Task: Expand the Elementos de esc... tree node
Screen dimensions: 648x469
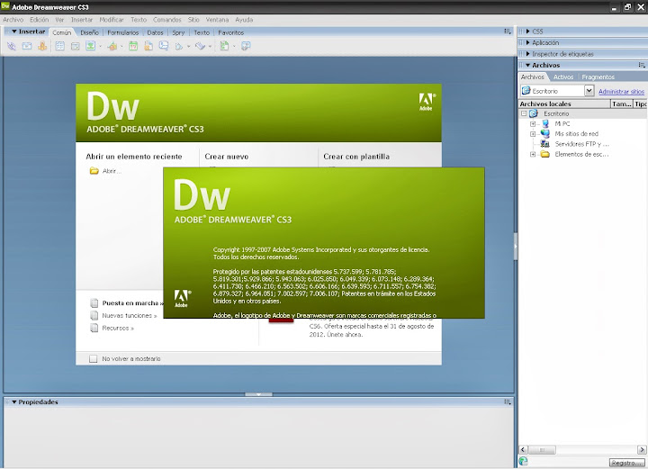Action: [x=533, y=154]
